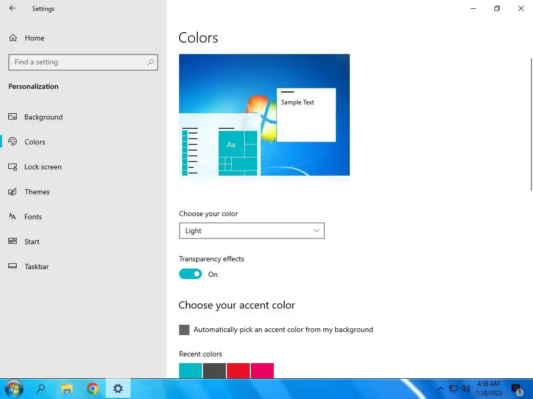Open Lock screen settings page

[x=43, y=167]
